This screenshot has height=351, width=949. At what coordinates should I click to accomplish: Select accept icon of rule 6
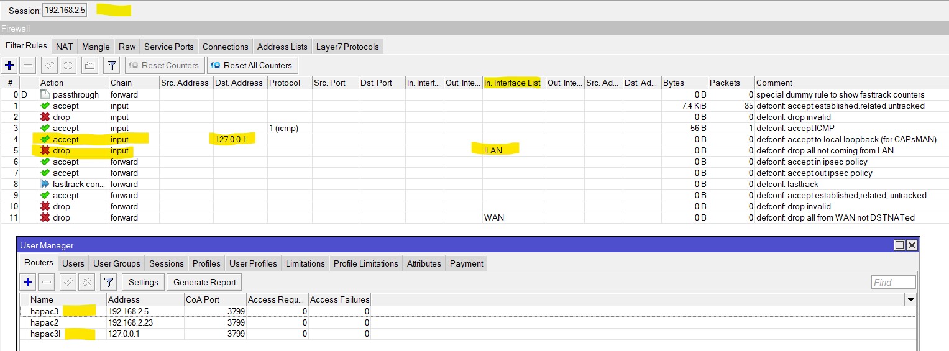coord(45,162)
